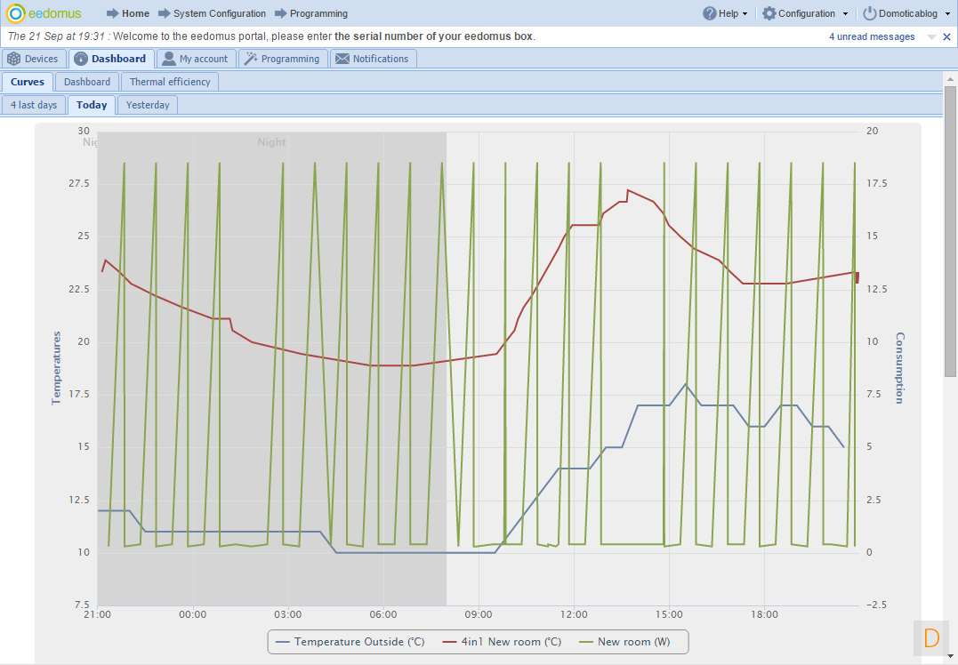958x665 pixels.
Task: Click the Notifications envelope icon
Action: coord(342,59)
